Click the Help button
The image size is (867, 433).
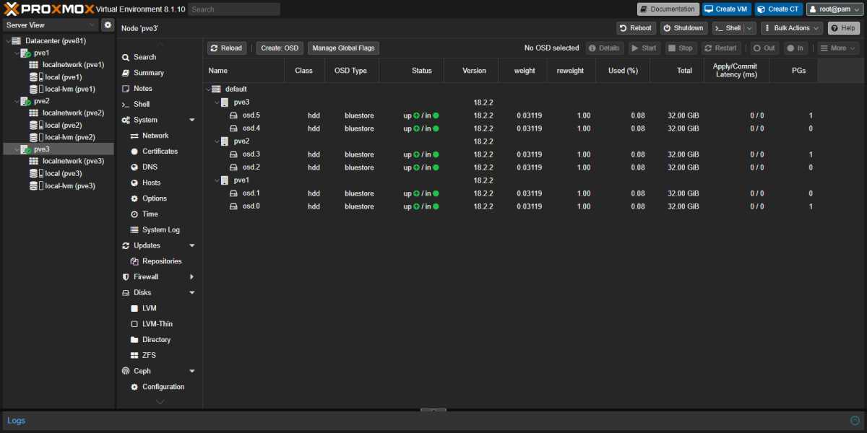(844, 28)
